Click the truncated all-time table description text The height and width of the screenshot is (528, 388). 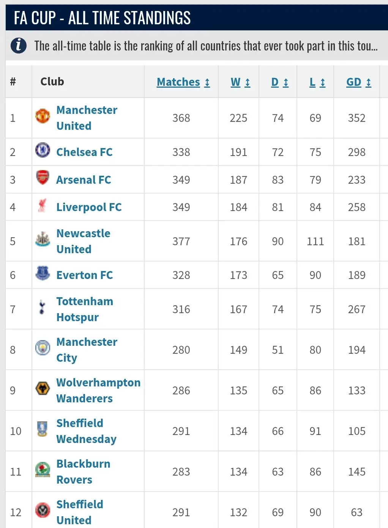coord(206,46)
